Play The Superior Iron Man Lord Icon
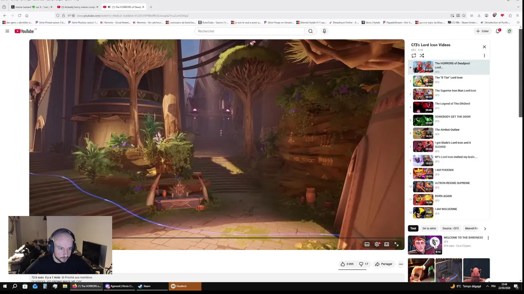 coord(449,94)
